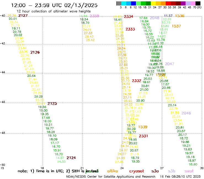This screenshot has height=179, width=204.
Task: Click the cryosat pass label 2332
Action: click(137, 81)
